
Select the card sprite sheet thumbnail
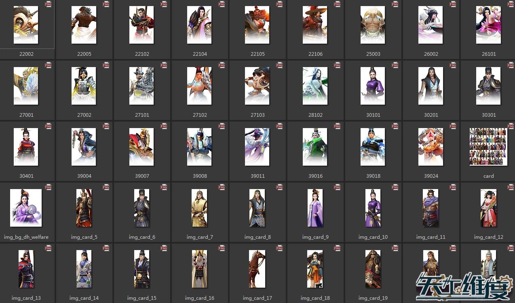coord(488,147)
